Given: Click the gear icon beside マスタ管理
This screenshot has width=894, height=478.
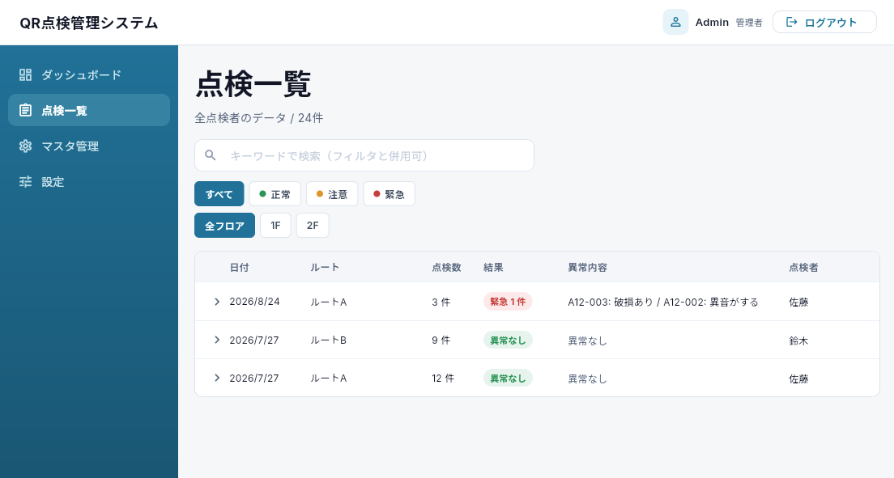Looking at the screenshot, I should click(25, 146).
